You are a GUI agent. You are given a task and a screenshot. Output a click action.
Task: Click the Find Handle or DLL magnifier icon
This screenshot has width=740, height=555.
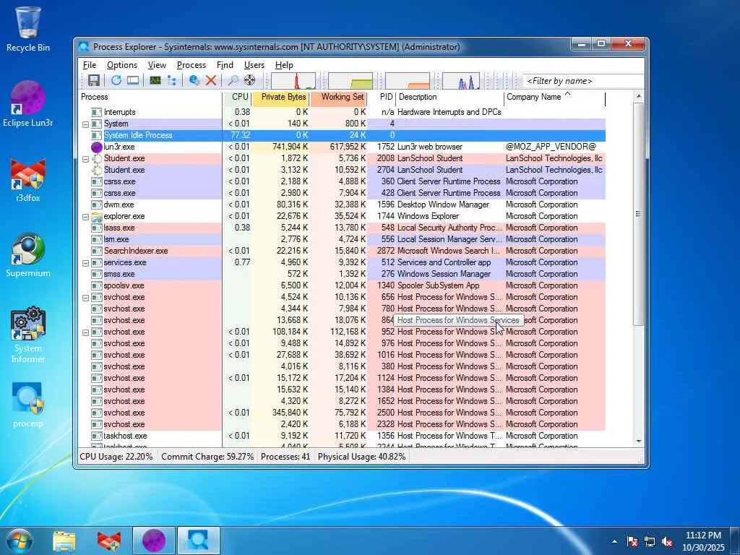tap(233, 80)
